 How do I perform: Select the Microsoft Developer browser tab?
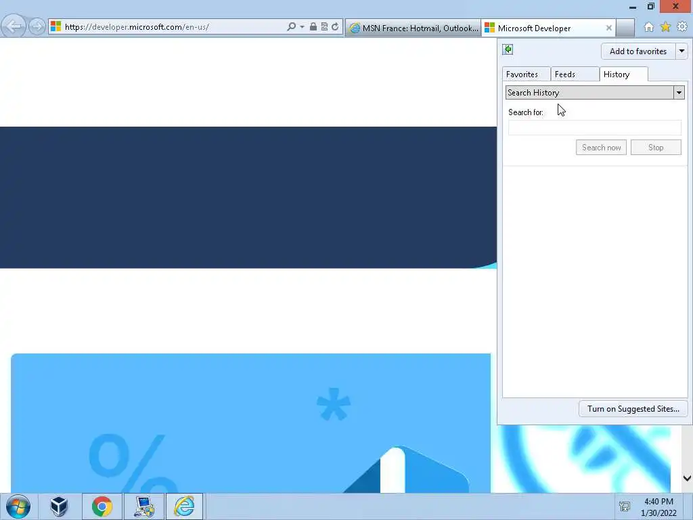click(x=548, y=28)
